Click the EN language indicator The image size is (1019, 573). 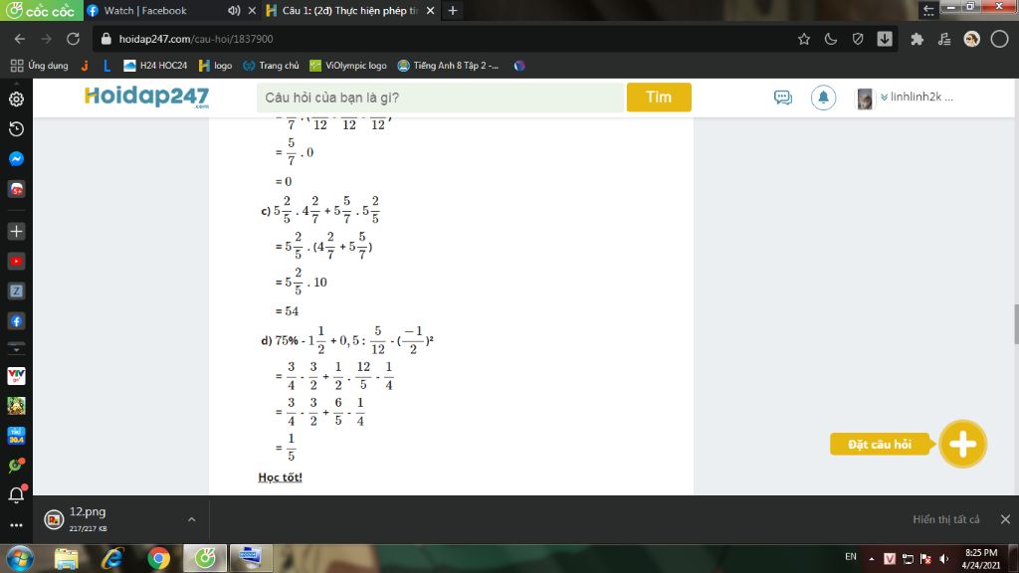pos(851,557)
